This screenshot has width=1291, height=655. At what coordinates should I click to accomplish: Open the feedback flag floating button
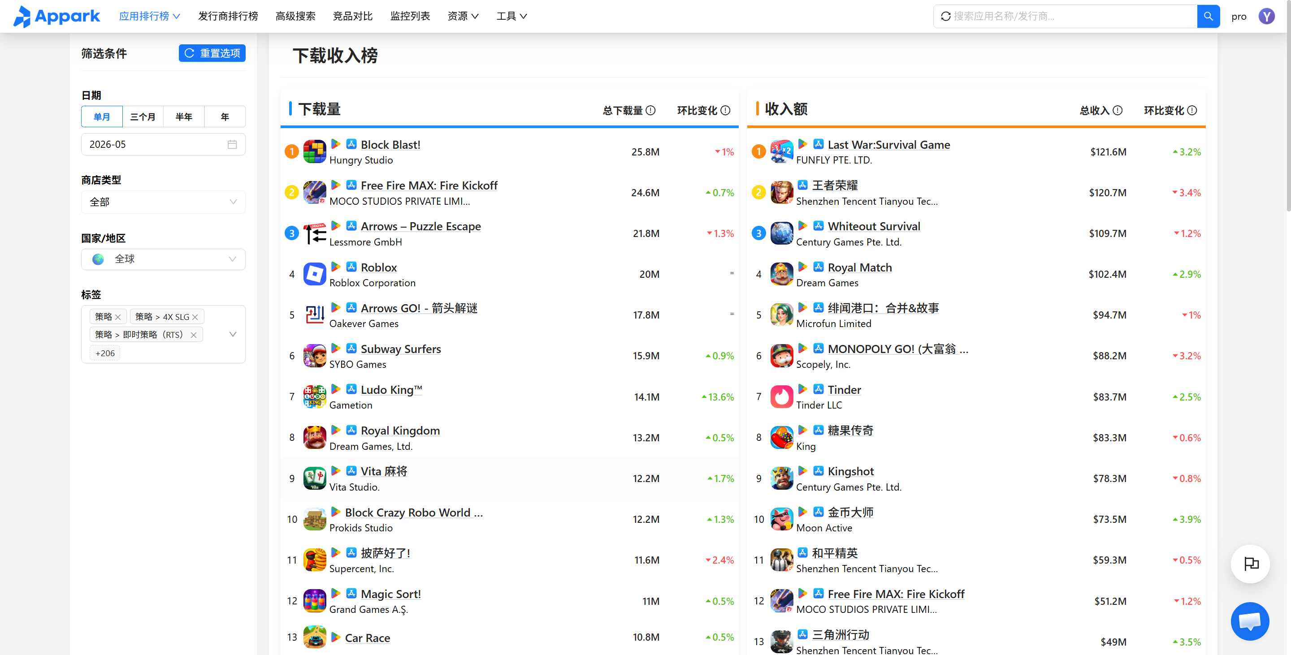coord(1250,564)
